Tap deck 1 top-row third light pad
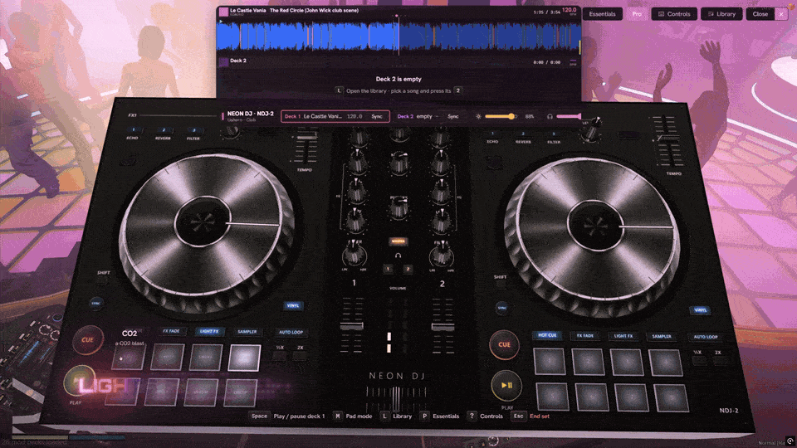This screenshot has height=448, width=797. pyautogui.click(x=206, y=358)
